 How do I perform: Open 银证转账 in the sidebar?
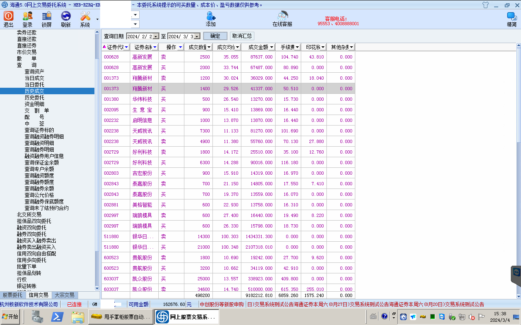point(26,286)
